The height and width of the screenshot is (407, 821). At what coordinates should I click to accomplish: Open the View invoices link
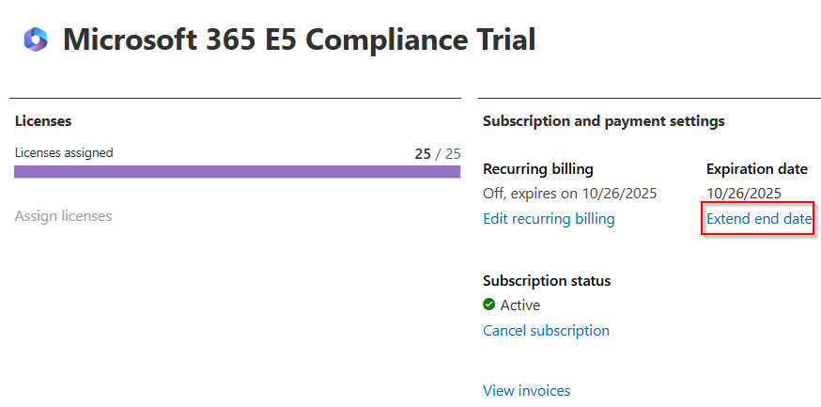coord(526,391)
